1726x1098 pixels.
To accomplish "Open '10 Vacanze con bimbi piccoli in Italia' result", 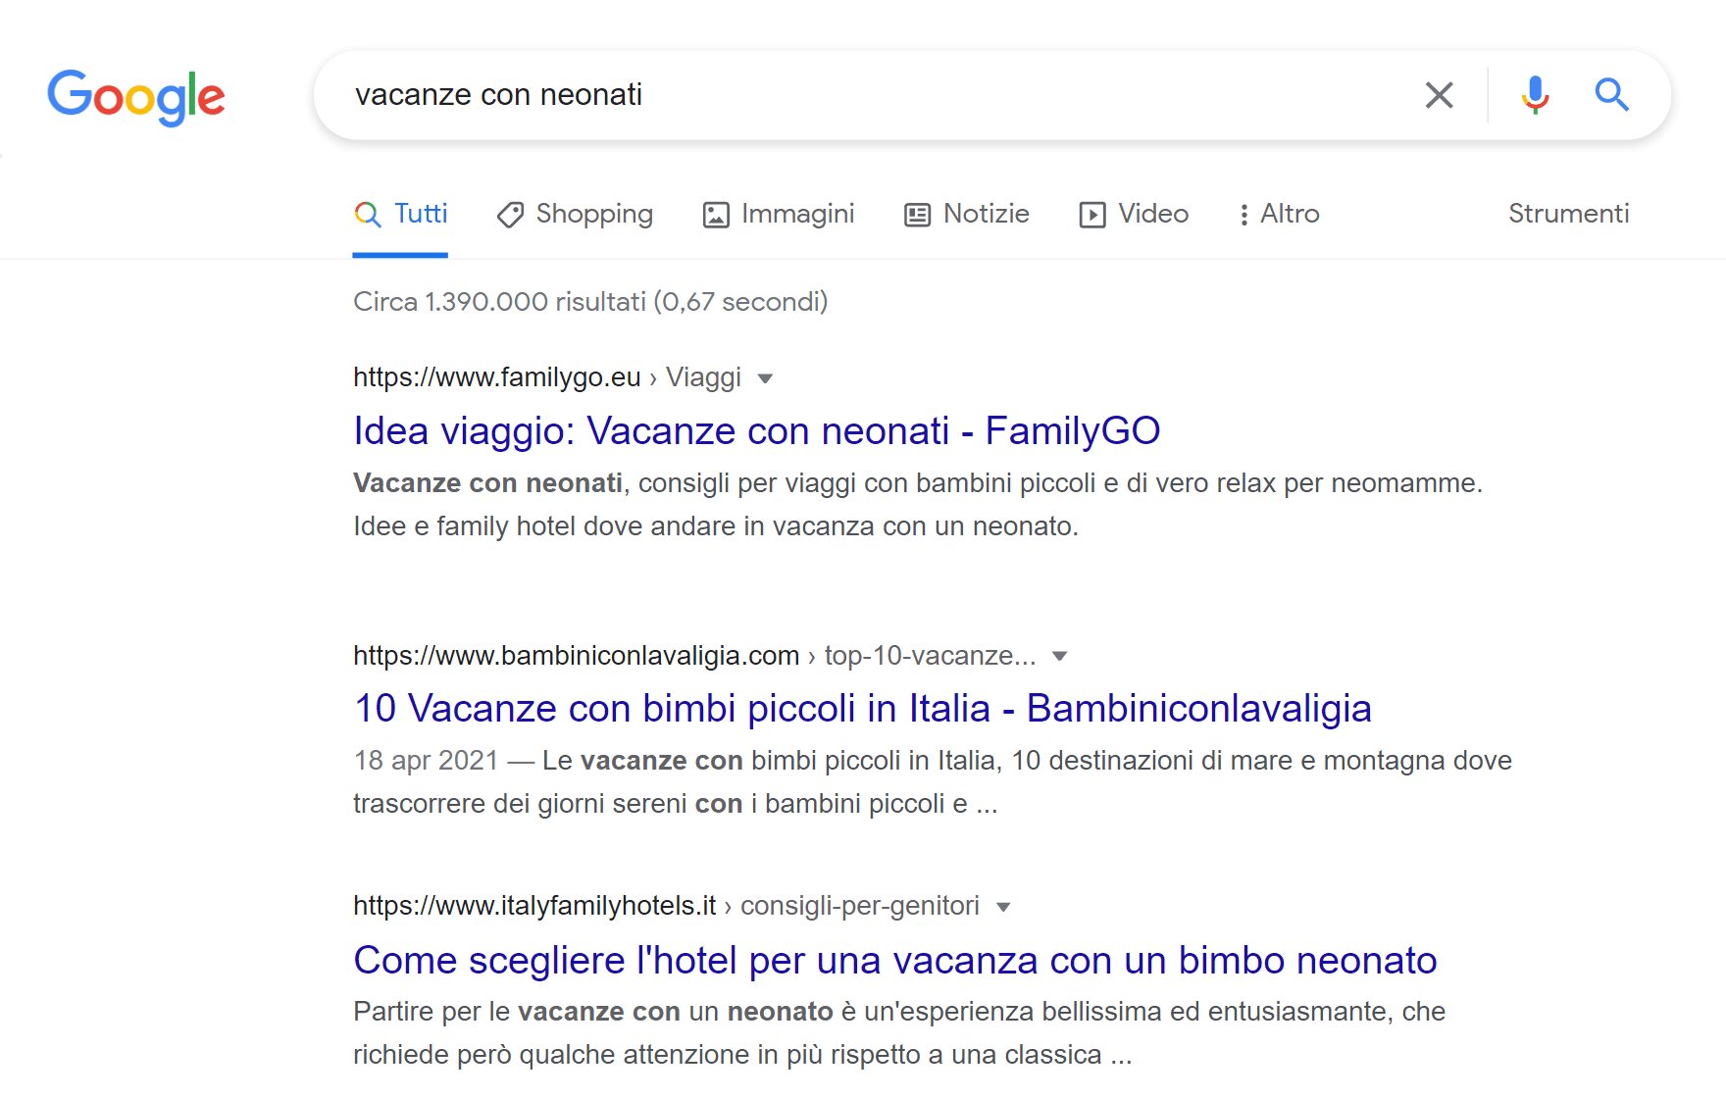I will pos(863,708).
